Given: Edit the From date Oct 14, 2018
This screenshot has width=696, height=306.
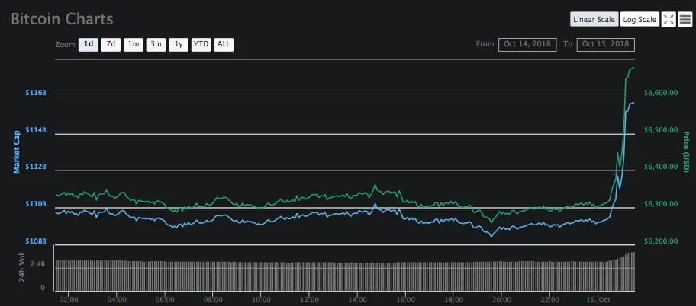Looking at the screenshot, I should [x=527, y=44].
